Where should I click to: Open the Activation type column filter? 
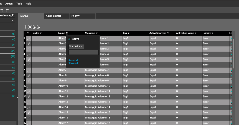click(168, 33)
